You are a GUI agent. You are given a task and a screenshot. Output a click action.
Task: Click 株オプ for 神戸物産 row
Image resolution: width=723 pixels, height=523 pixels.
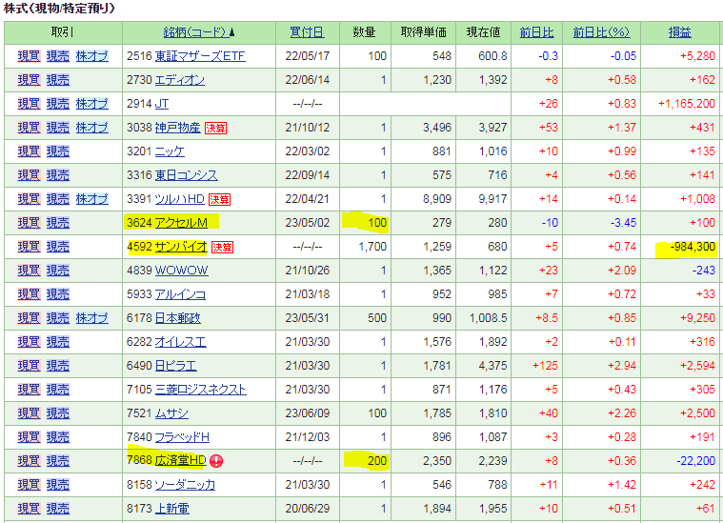pos(92,128)
